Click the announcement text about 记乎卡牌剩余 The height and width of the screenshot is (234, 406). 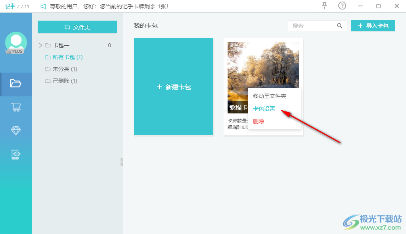pos(109,6)
